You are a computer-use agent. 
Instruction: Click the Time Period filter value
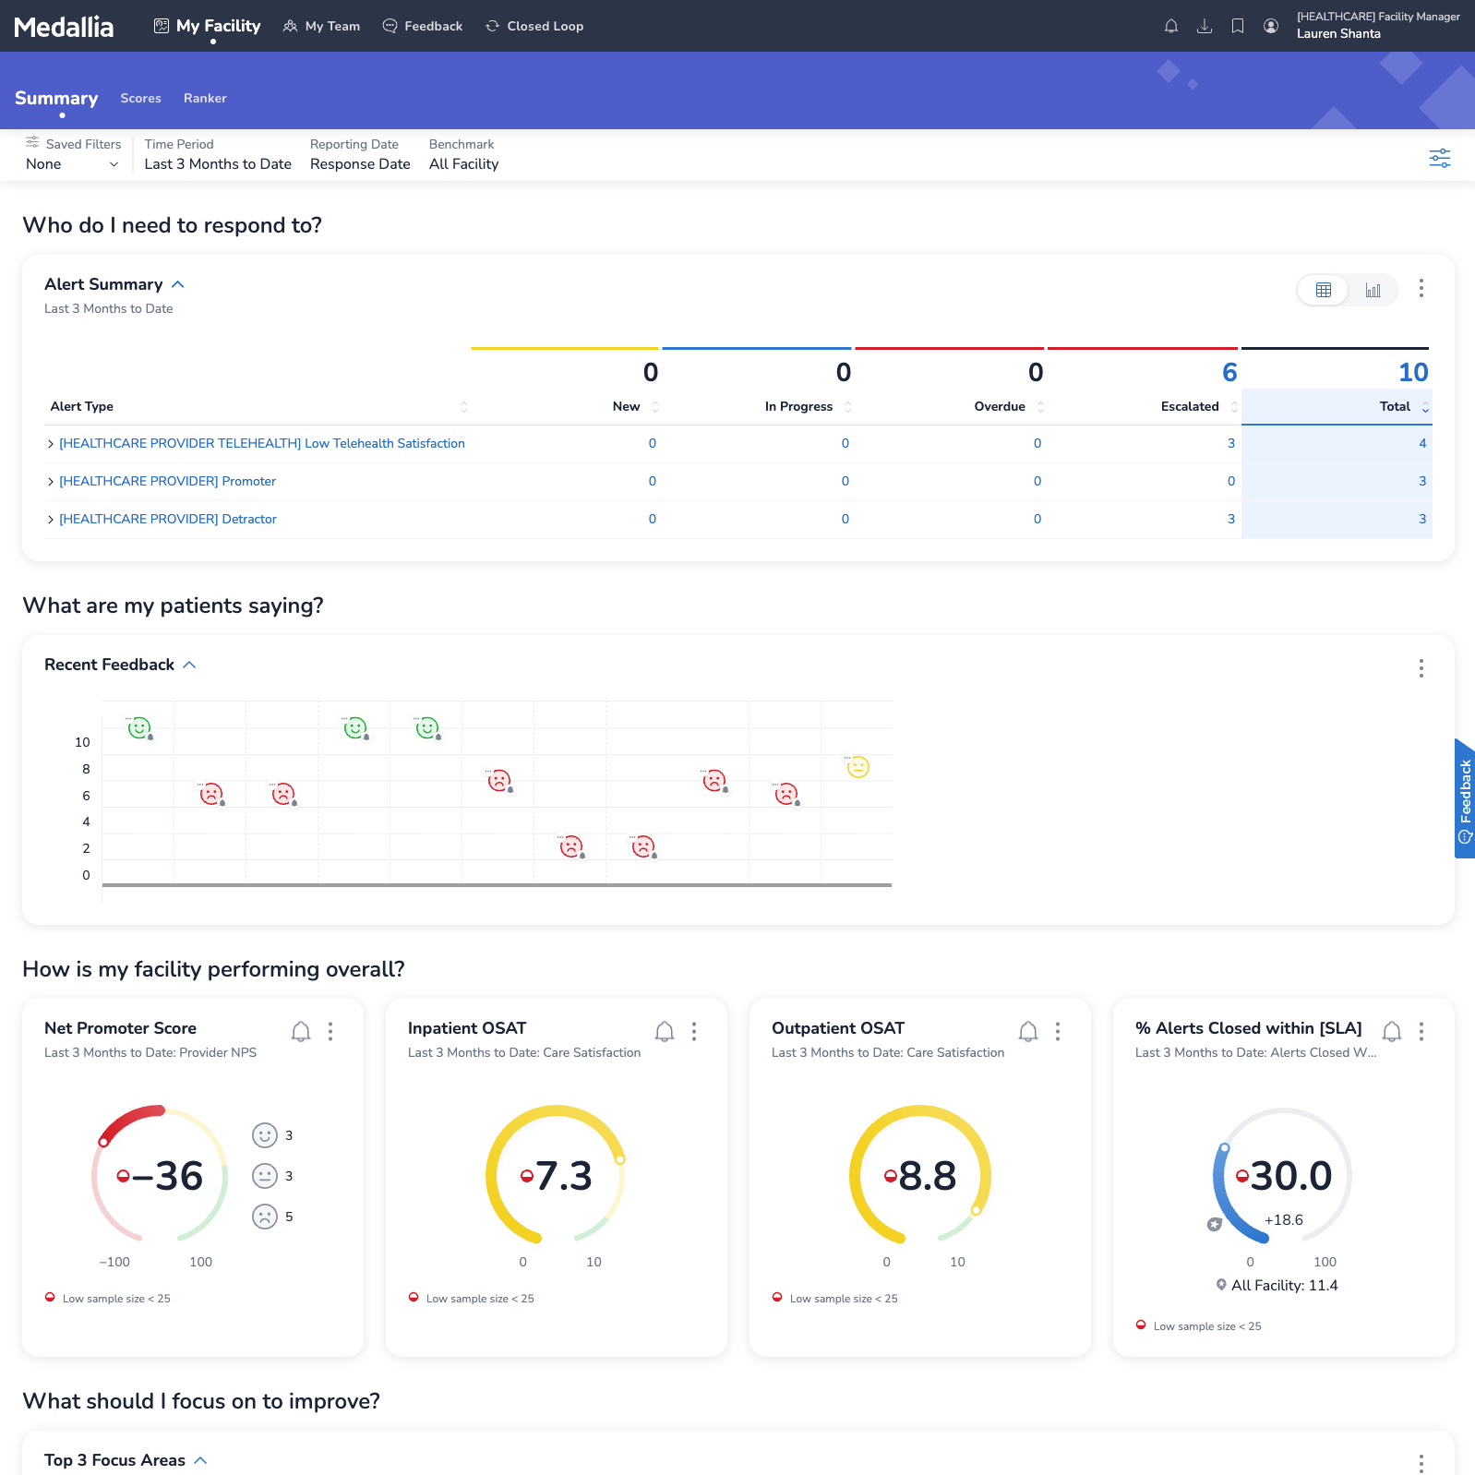(x=218, y=164)
